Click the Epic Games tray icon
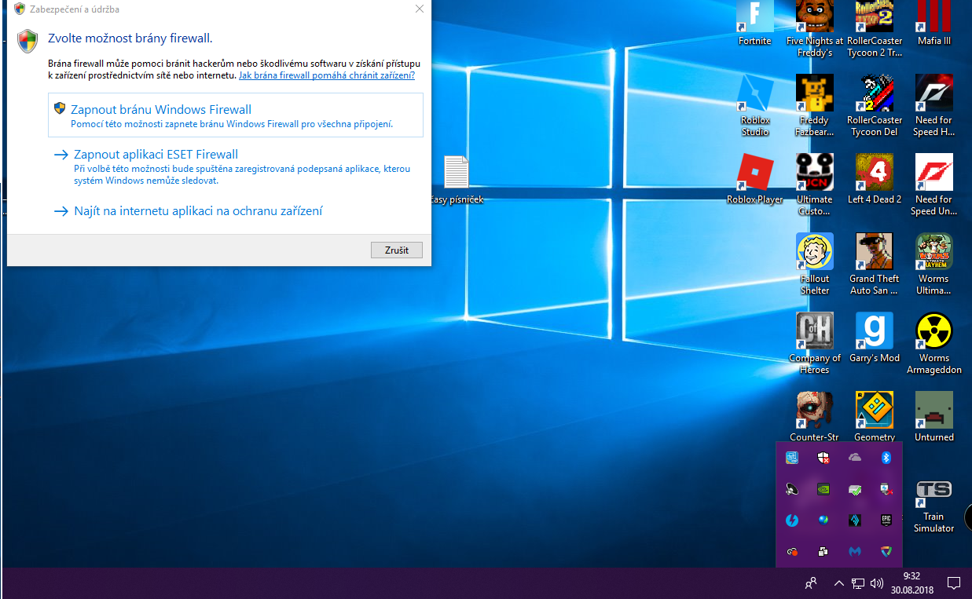 [x=886, y=520]
